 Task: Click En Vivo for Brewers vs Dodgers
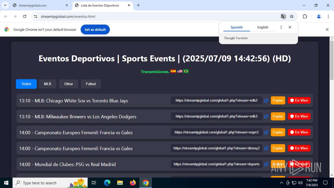299,116
